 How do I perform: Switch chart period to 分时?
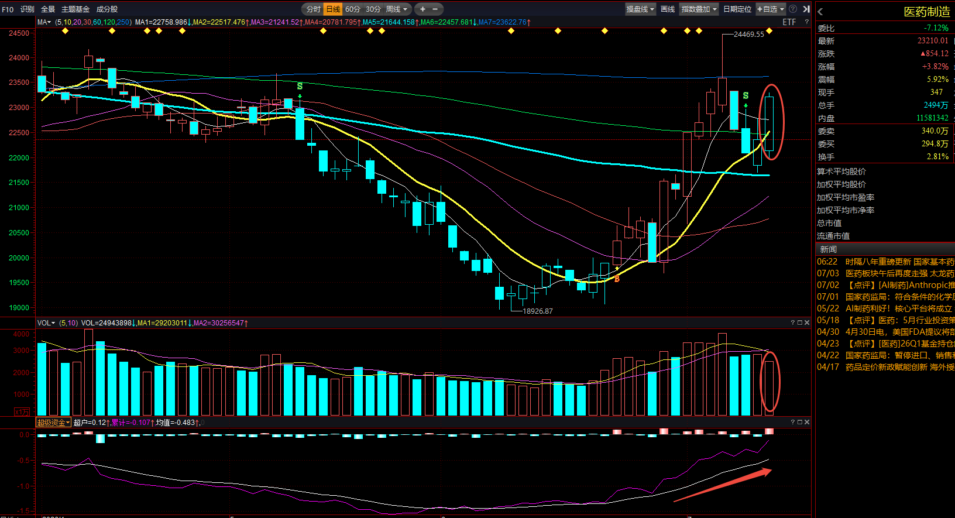314,9
